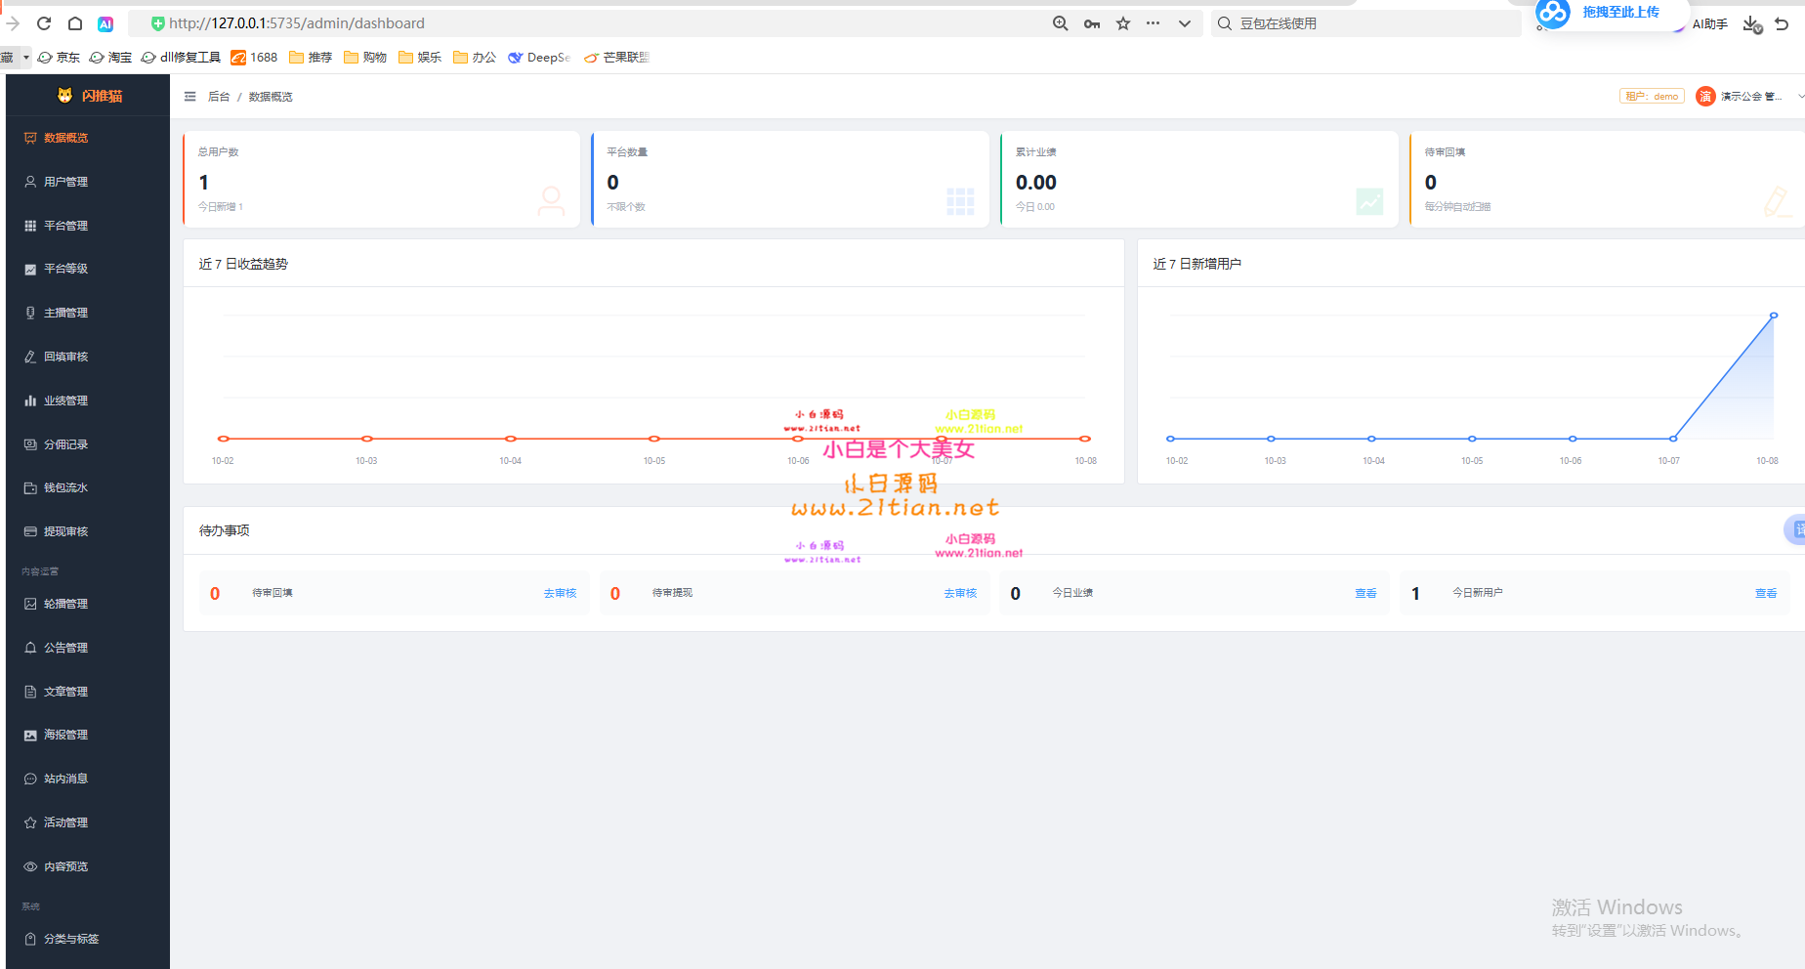This screenshot has height=969, width=1805.
Task: Click the 平台数量 stat card
Action: point(791,180)
